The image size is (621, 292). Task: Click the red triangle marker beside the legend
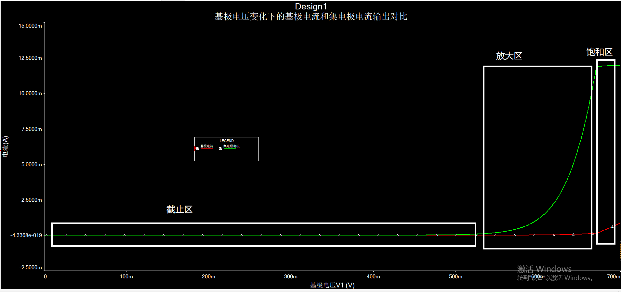coord(195,148)
